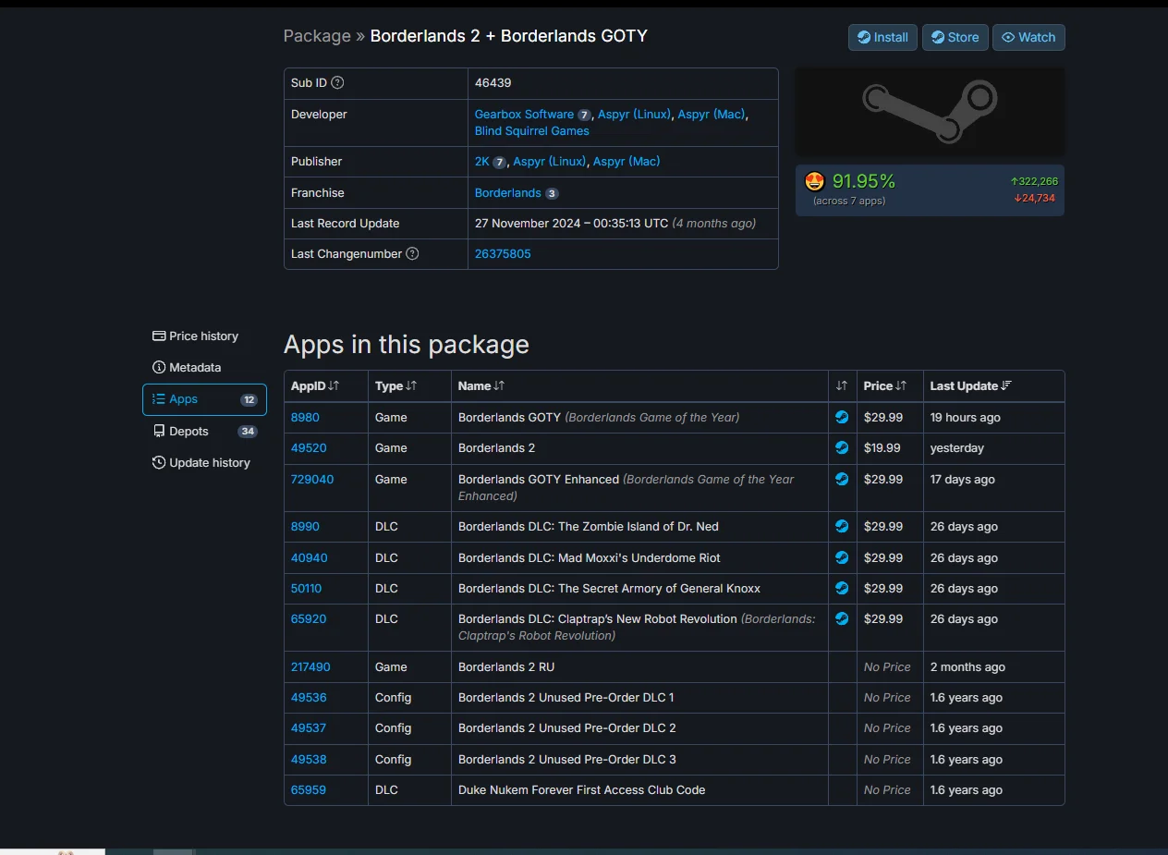
Task: Click the Steam icon in Borderlands 2 row
Action: click(842, 447)
